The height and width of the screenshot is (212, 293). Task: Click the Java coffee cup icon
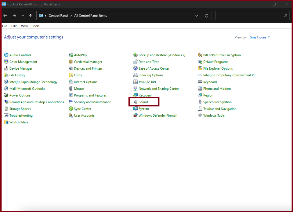(136, 82)
